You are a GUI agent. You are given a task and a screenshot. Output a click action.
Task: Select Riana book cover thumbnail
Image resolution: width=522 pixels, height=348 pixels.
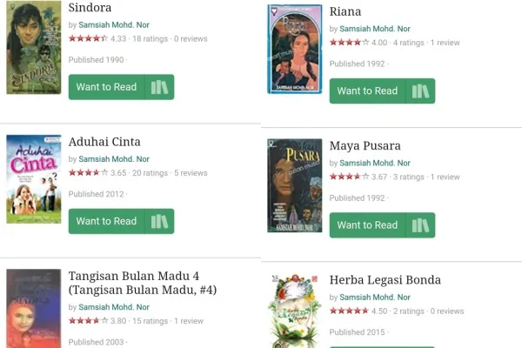coord(295,49)
